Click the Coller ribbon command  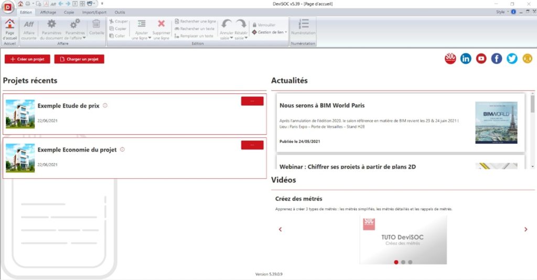[x=117, y=36]
